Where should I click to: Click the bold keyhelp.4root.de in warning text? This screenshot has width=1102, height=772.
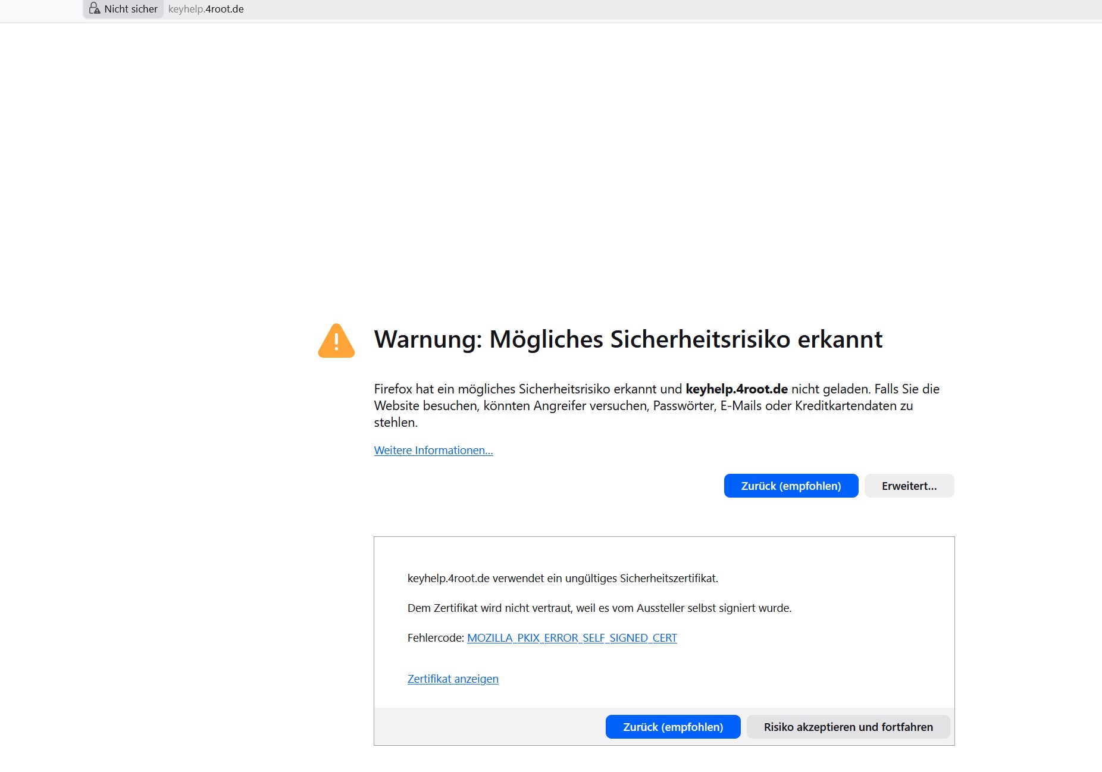(x=736, y=389)
